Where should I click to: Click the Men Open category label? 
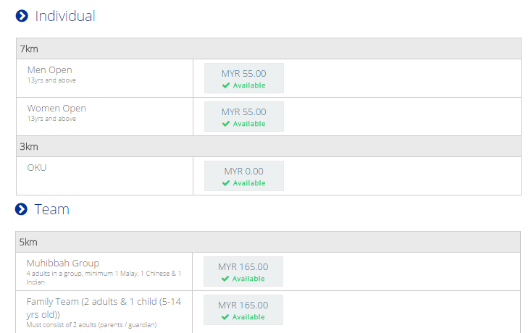[50, 69]
